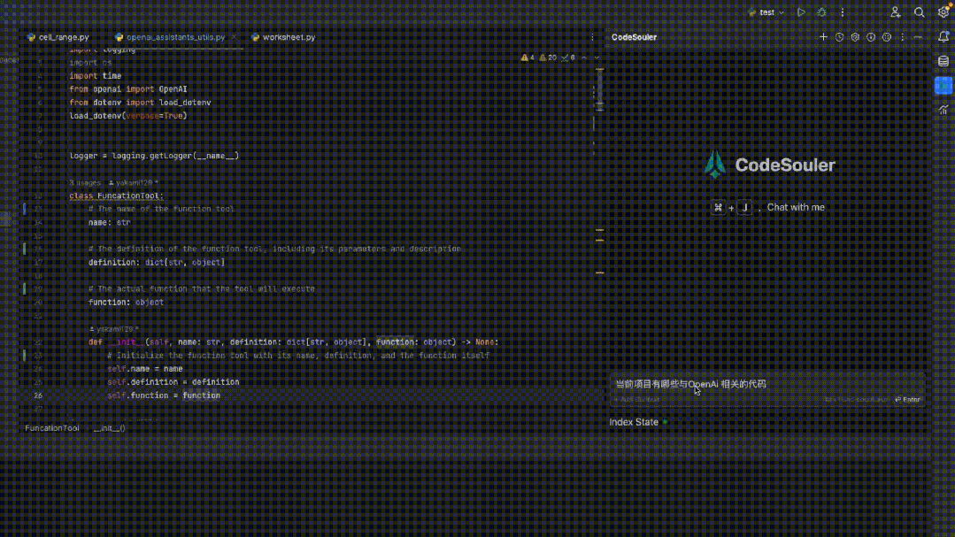The width and height of the screenshot is (955, 537).
Task: Click the editor vertical scrollbar thumb
Action: (600, 89)
